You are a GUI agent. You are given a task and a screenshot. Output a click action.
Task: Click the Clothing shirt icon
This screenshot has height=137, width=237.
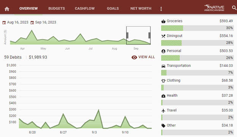pos(163,81)
